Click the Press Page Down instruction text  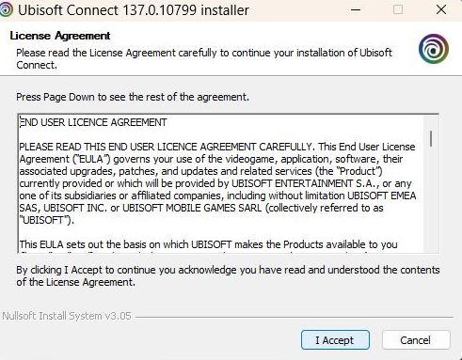[133, 97]
